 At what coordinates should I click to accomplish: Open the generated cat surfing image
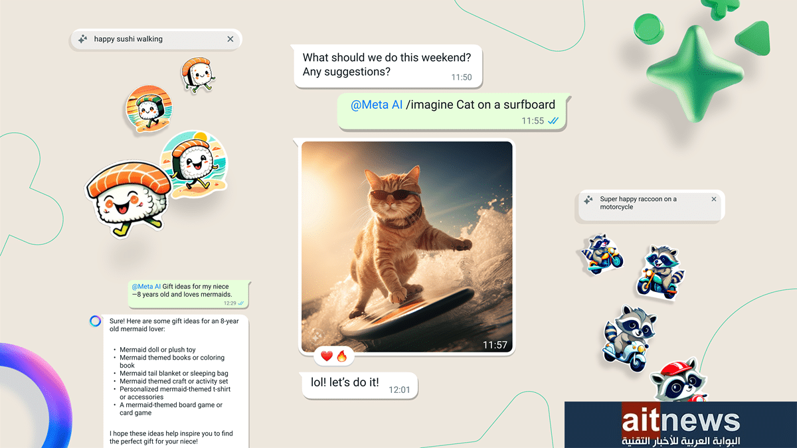[x=407, y=246]
